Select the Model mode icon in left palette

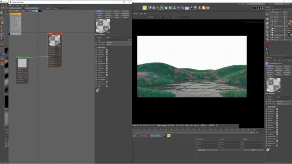tap(2, 18)
